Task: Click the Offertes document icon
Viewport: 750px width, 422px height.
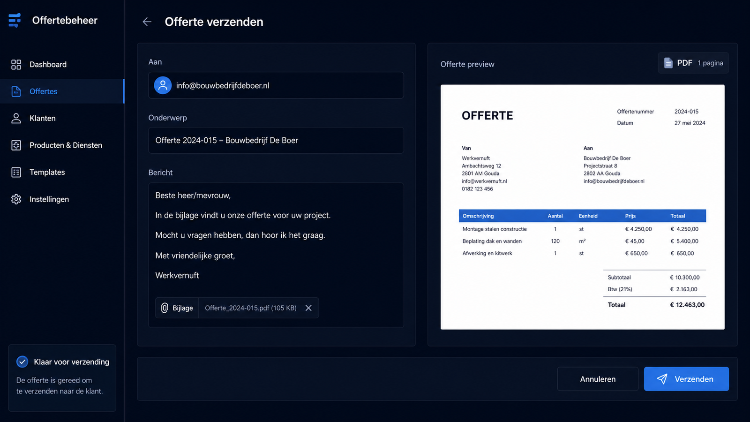Action: pos(16,91)
